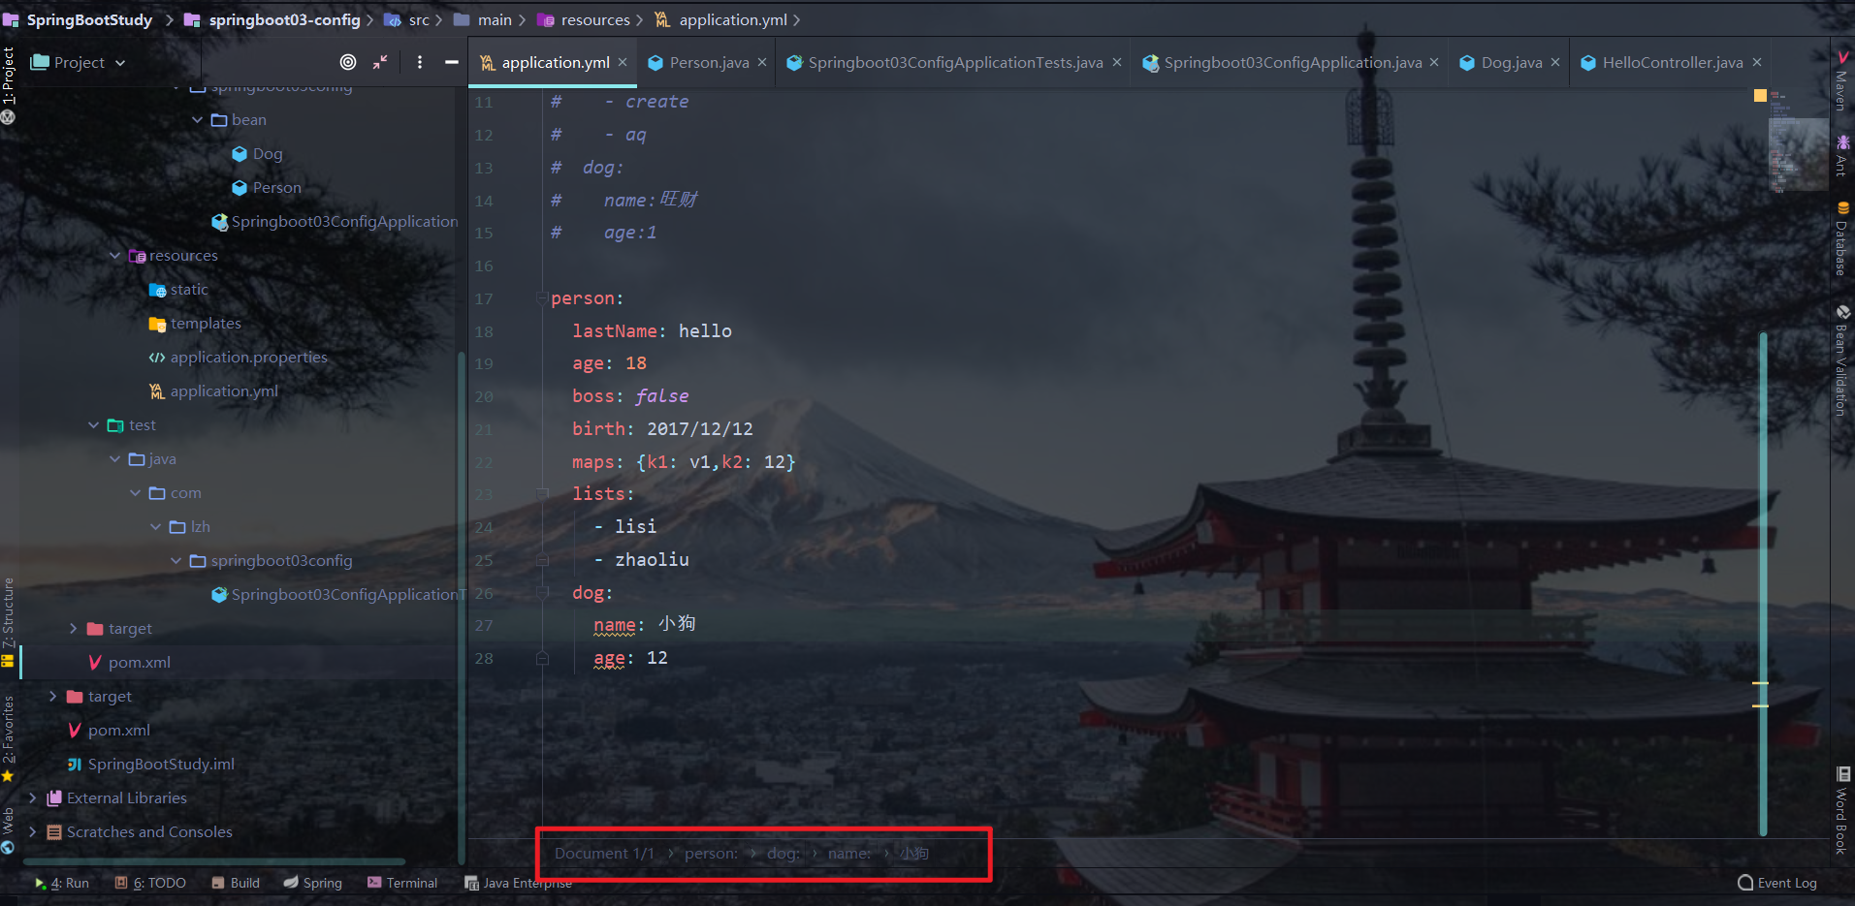Click the locate/select opened file target icon
1855x906 pixels.
[x=348, y=62]
